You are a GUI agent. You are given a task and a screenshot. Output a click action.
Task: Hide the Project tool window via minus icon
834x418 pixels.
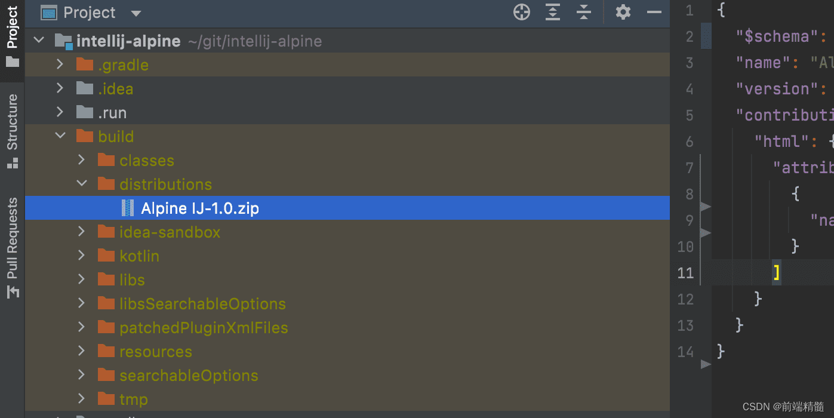654,12
